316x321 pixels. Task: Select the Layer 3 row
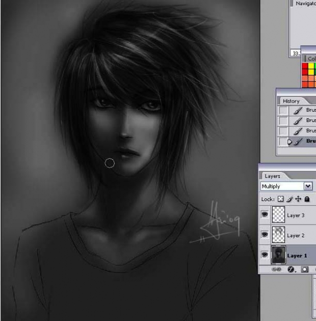(288, 215)
